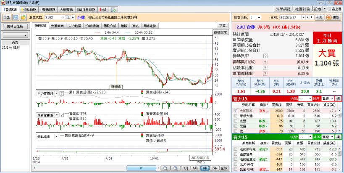
Task: Click the save disk icon
Action: (x=16, y=17)
